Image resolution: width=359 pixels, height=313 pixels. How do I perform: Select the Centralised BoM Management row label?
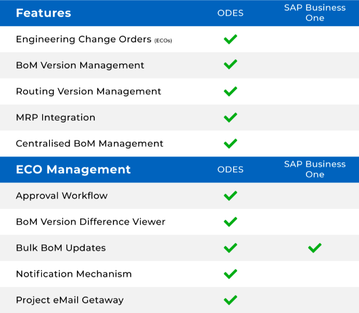(89, 144)
